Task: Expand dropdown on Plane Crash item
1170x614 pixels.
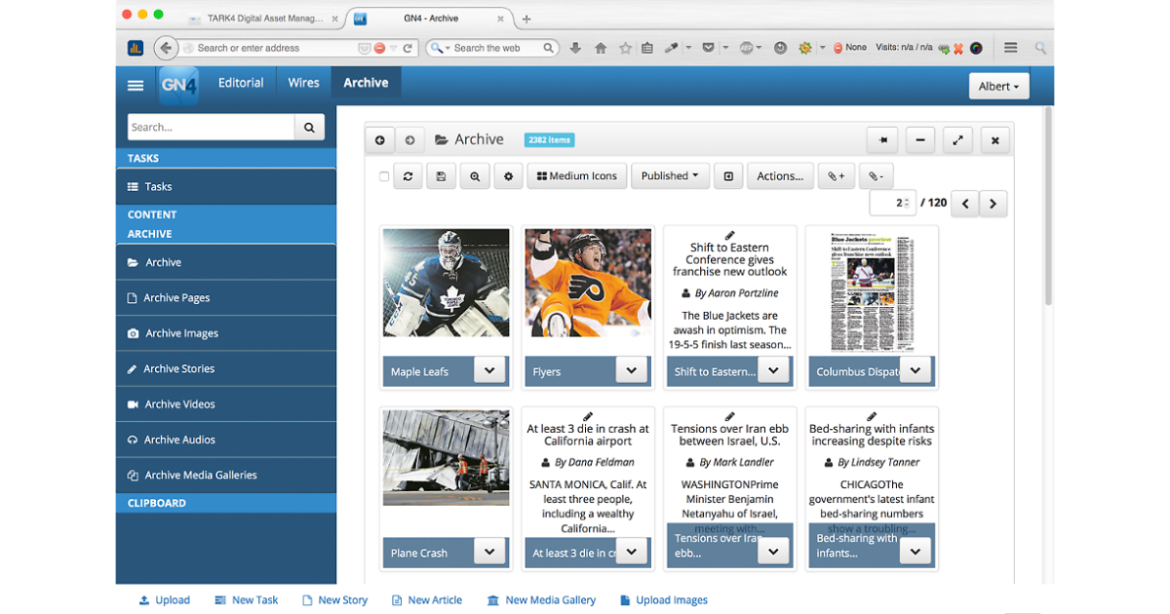Action: 489,552
